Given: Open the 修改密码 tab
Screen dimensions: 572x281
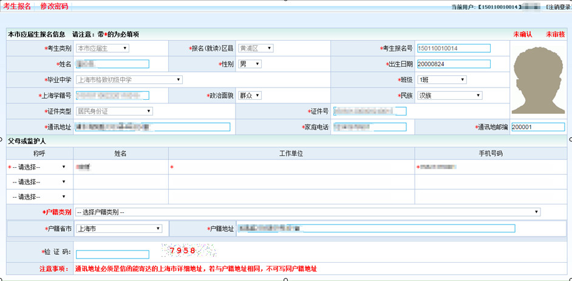Looking at the screenshot, I should click(x=54, y=6).
